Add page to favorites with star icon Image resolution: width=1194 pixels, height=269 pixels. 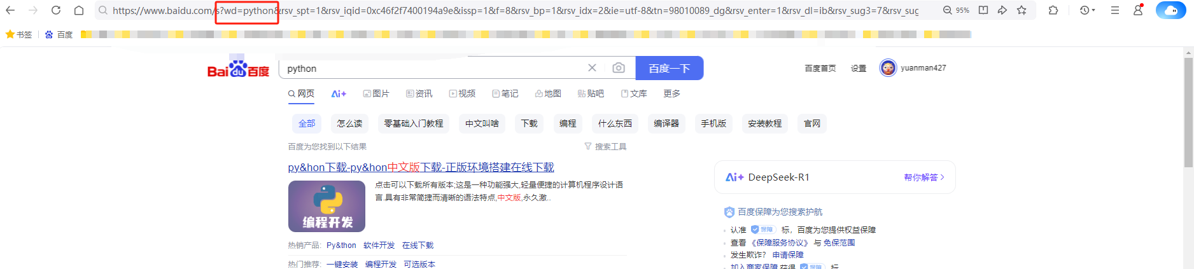tap(1022, 10)
